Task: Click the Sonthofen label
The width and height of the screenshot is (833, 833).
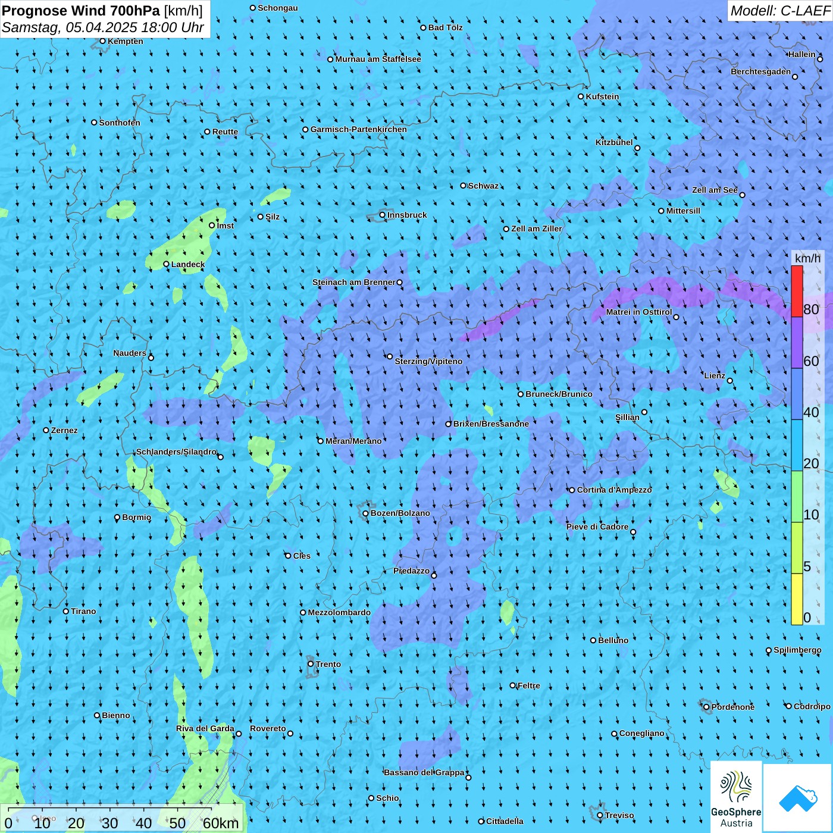Action: click(x=120, y=123)
